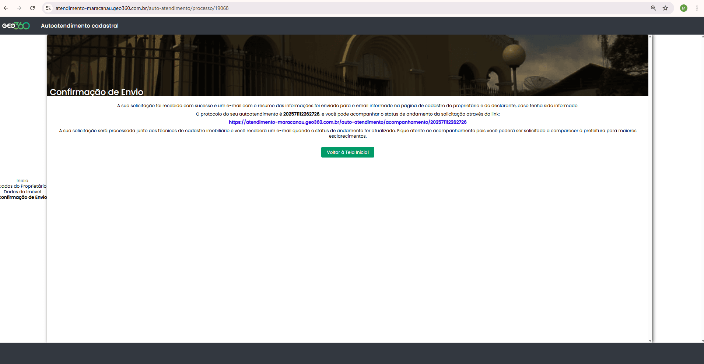Select Inicio in the side navigation
The width and height of the screenshot is (704, 364).
(22, 181)
